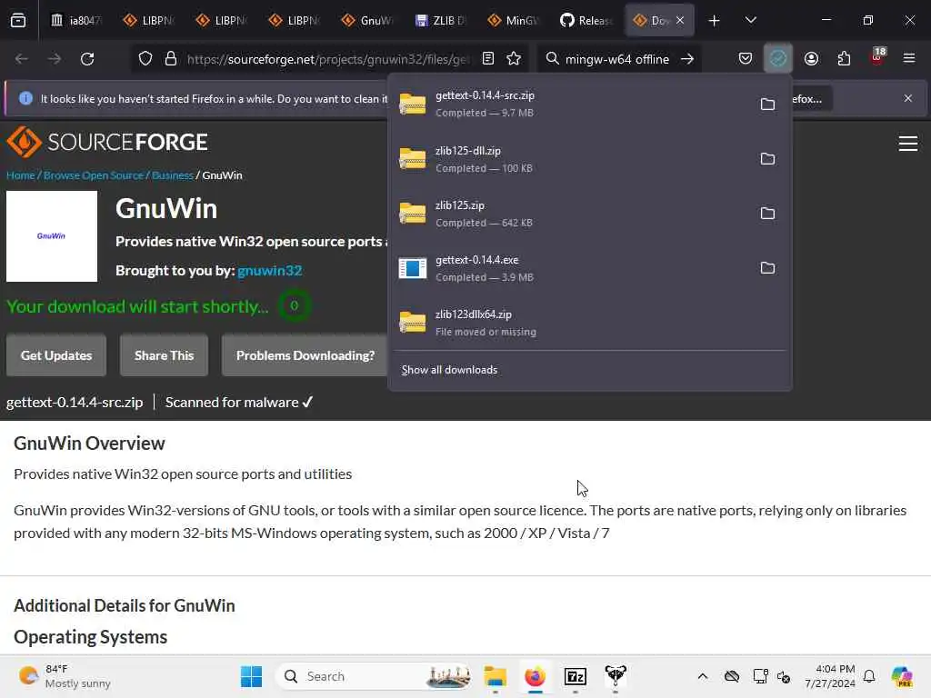Open downloaded zlib125.zip entry
This screenshot has width=931, height=698.
tap(570, 214)
